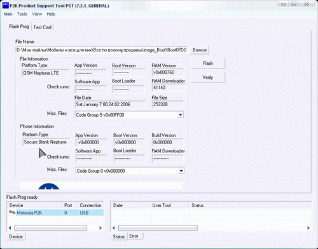Click the RAM Downloader 41140 field
The width and height of the screenshot is (318, 249).
point(169,88)
